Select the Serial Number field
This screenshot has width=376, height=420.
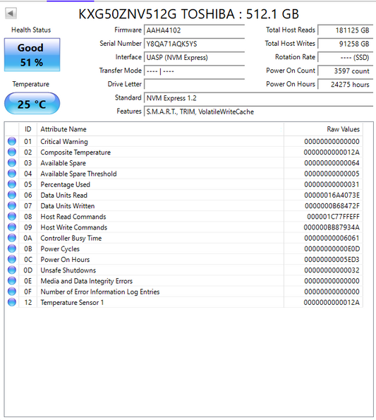pos(194,44)
